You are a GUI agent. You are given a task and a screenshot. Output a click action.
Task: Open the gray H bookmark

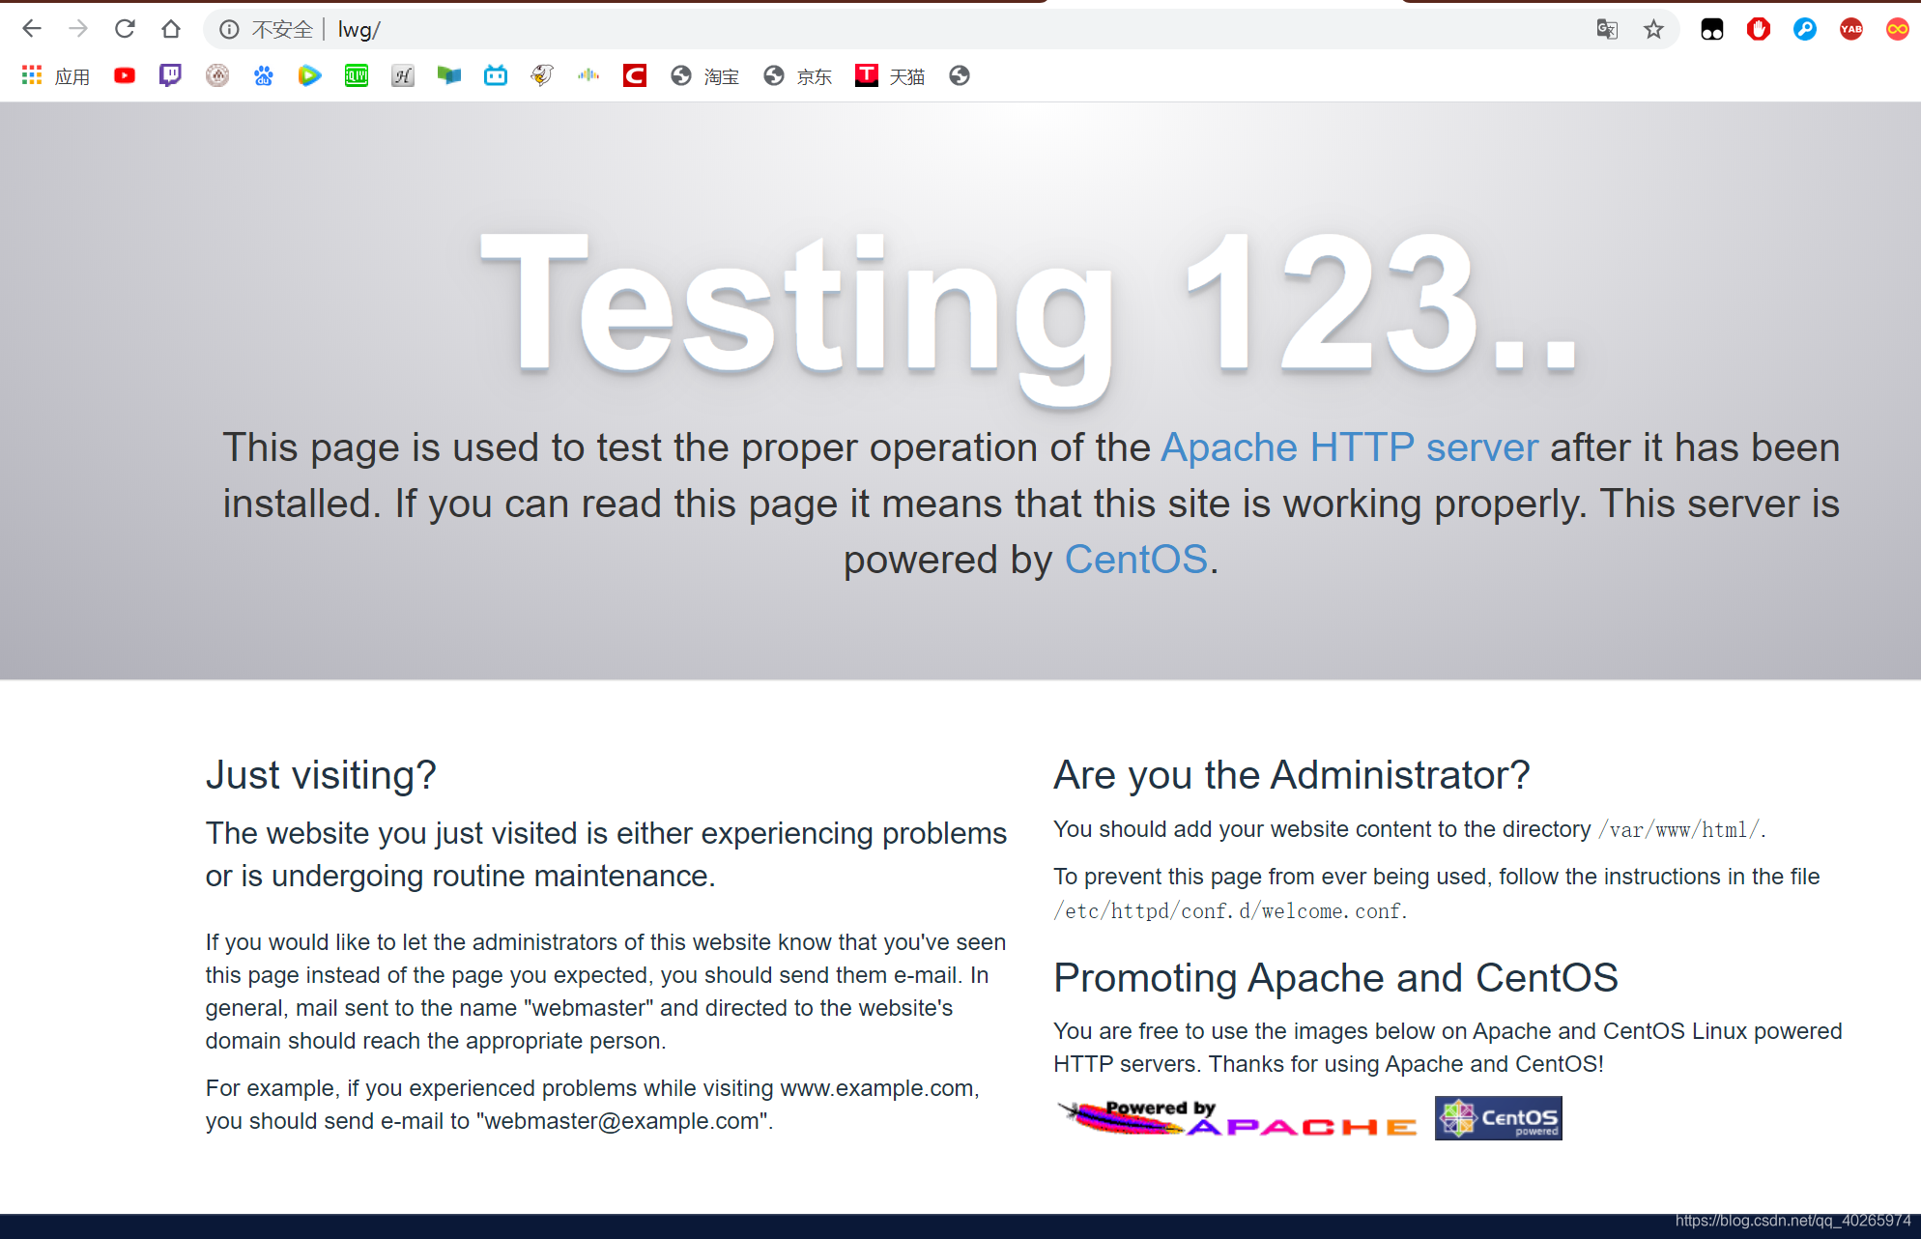click(403, 75)
